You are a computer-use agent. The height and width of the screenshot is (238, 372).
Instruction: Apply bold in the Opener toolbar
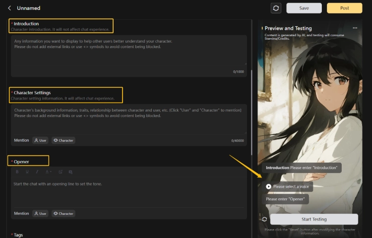tap(17, 172)
